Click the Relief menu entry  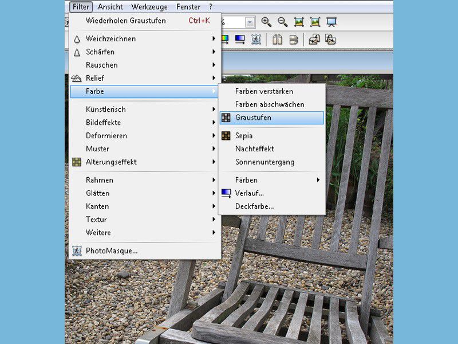pos(145,78)
